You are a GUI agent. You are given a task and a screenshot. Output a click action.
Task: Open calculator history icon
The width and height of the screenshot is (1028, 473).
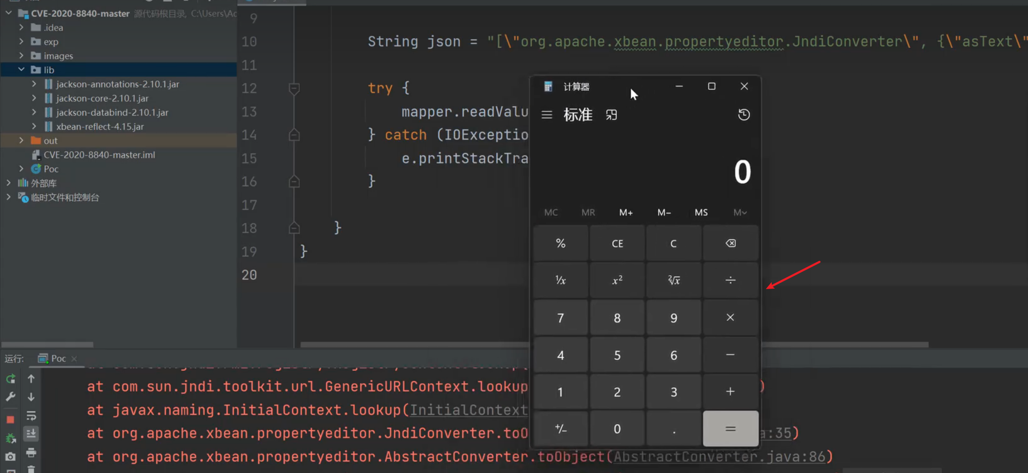744,115
